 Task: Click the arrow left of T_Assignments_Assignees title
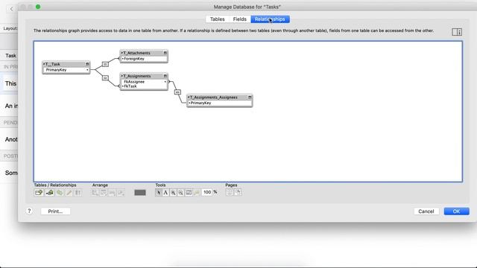pos(189,98)
